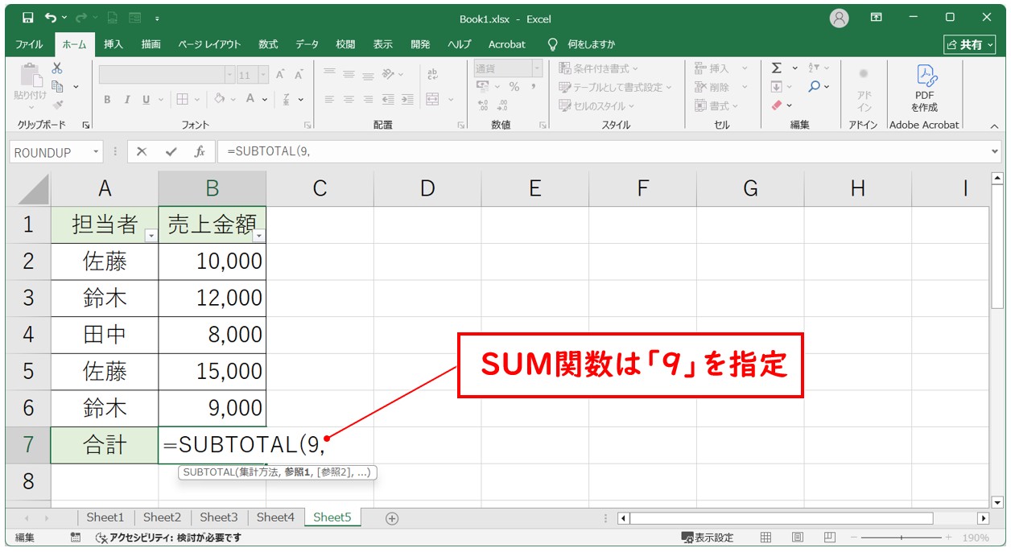The height and width of the screenshot is (552, 1011).
Task: Save the workbook from quick access toolbar
Action: click(27, 17)
